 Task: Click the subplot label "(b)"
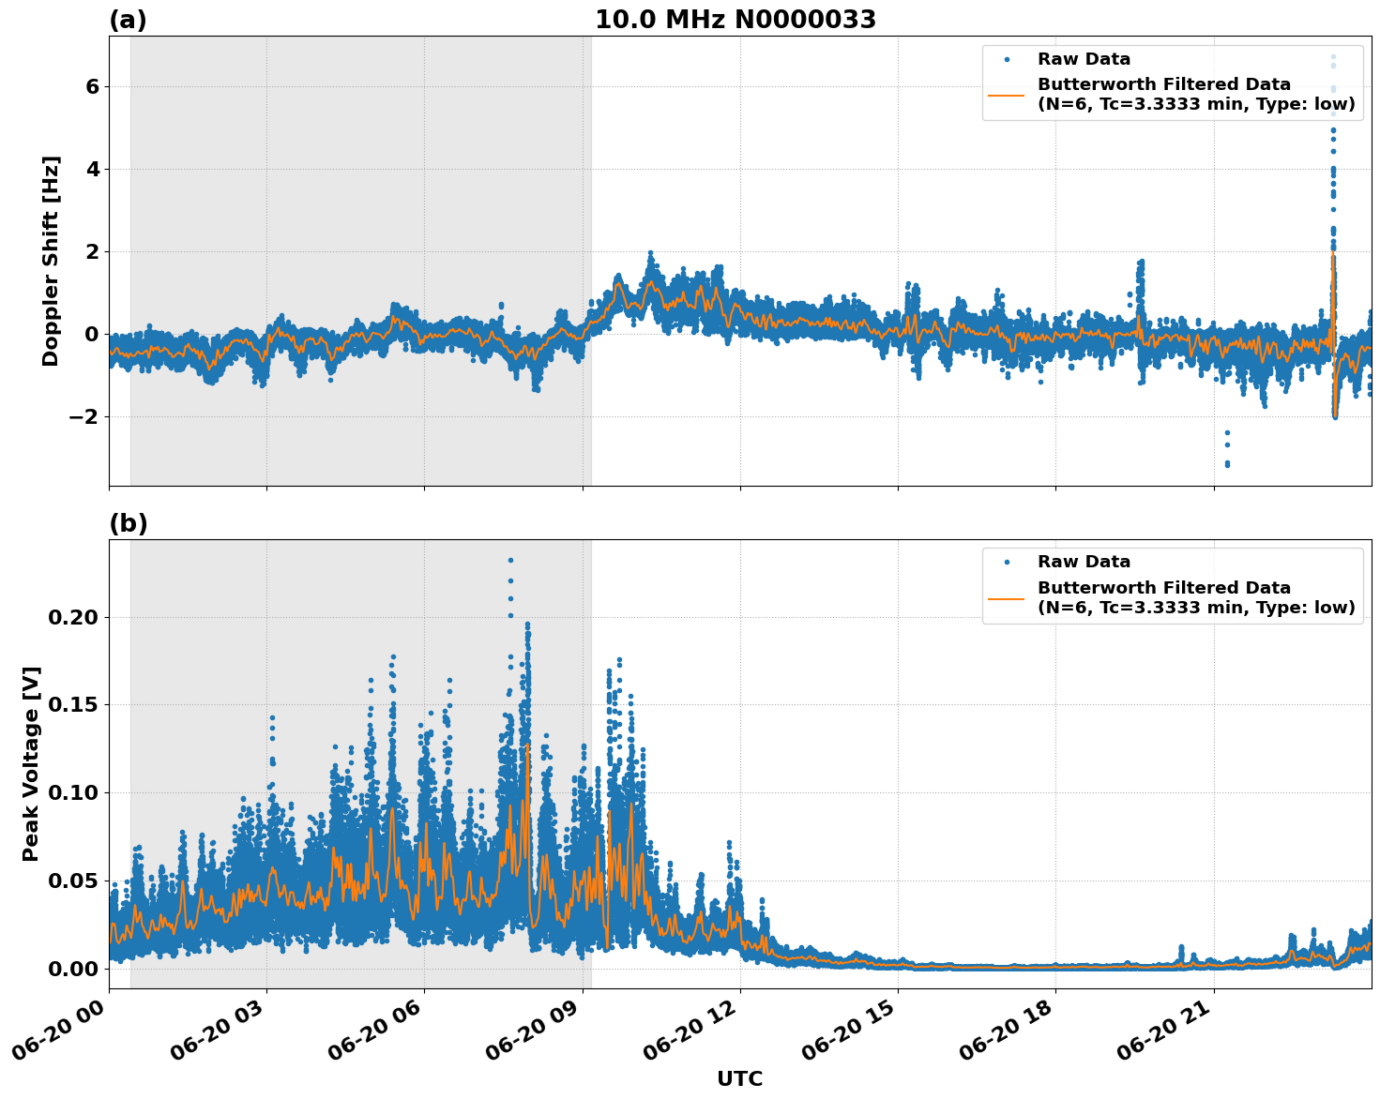pos(129,521)
